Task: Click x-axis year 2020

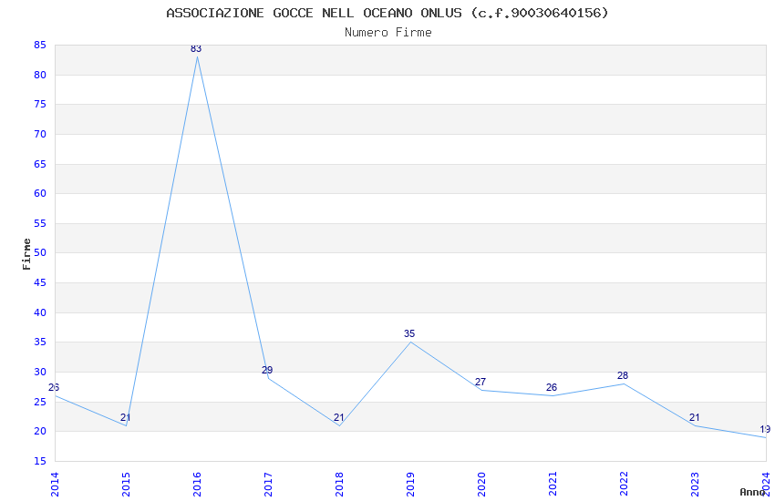Action: (x=482, y=485)
